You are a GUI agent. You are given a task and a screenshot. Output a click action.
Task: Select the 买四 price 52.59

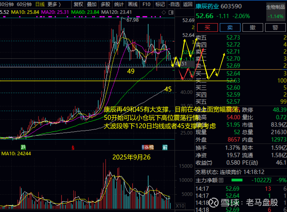(x=233, y=95)
